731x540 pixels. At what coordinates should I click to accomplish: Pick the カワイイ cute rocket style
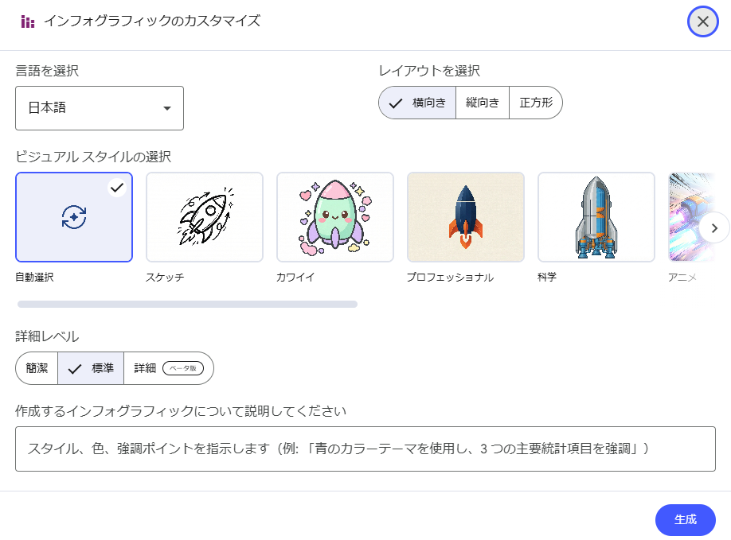point(335,217)
